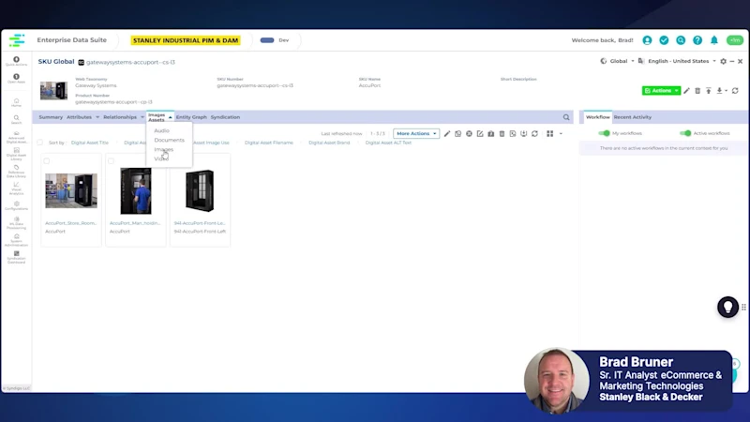Toggle the My workflows switch
This screenshot has width=750, height=422.
coord(605,133)
